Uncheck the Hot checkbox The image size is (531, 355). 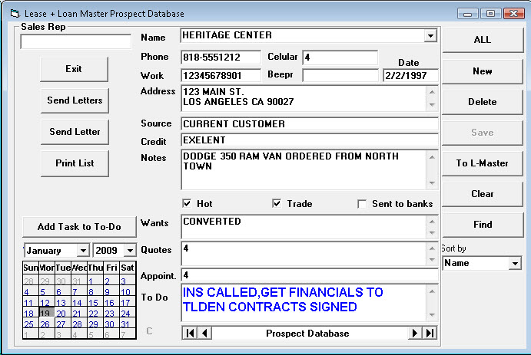pos(187,204)
